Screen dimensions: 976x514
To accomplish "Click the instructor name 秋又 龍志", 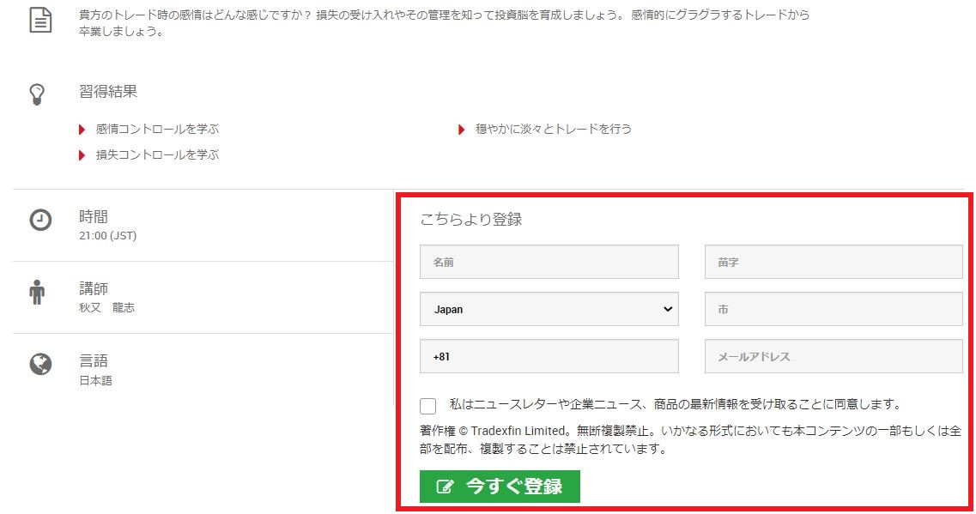I will point(106,308).
